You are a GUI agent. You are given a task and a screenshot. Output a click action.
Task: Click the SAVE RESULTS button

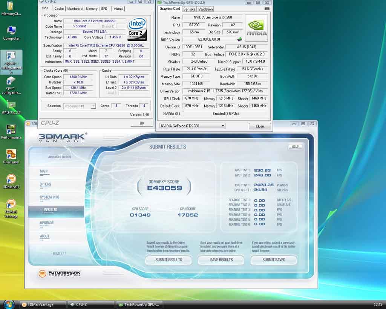tap(221, 260)
